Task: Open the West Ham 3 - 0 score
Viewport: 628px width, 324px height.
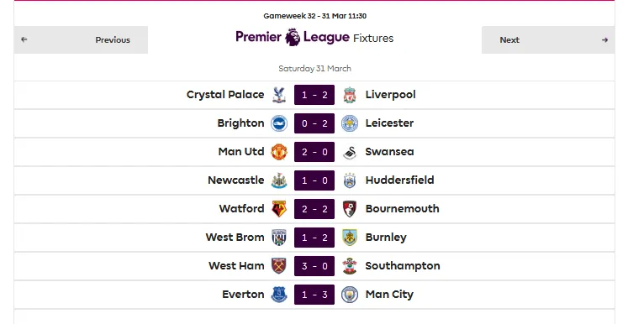Action: coord(314,266)
